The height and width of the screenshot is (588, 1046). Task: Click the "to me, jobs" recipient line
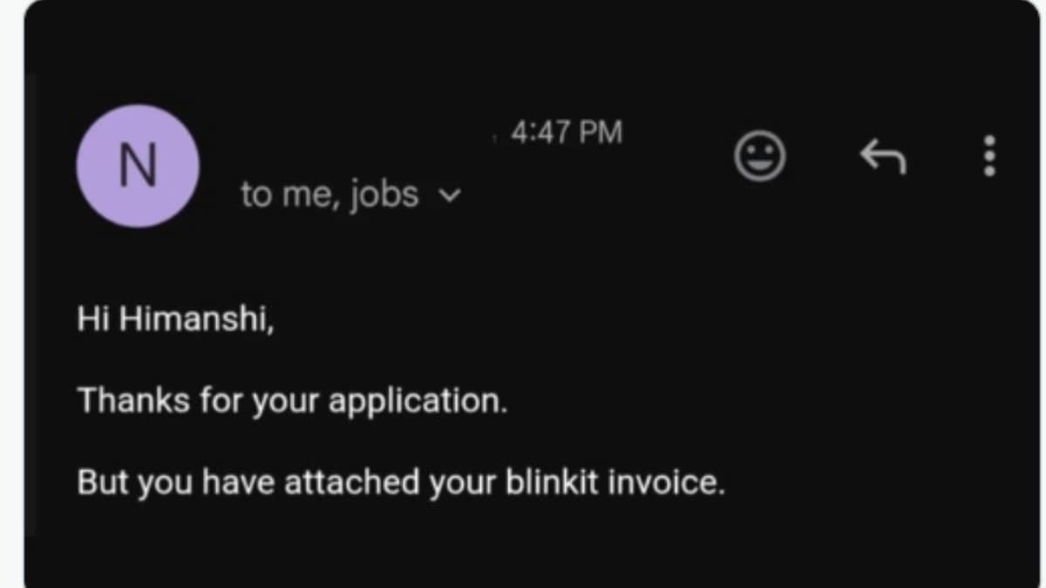(x=331, y=195)
